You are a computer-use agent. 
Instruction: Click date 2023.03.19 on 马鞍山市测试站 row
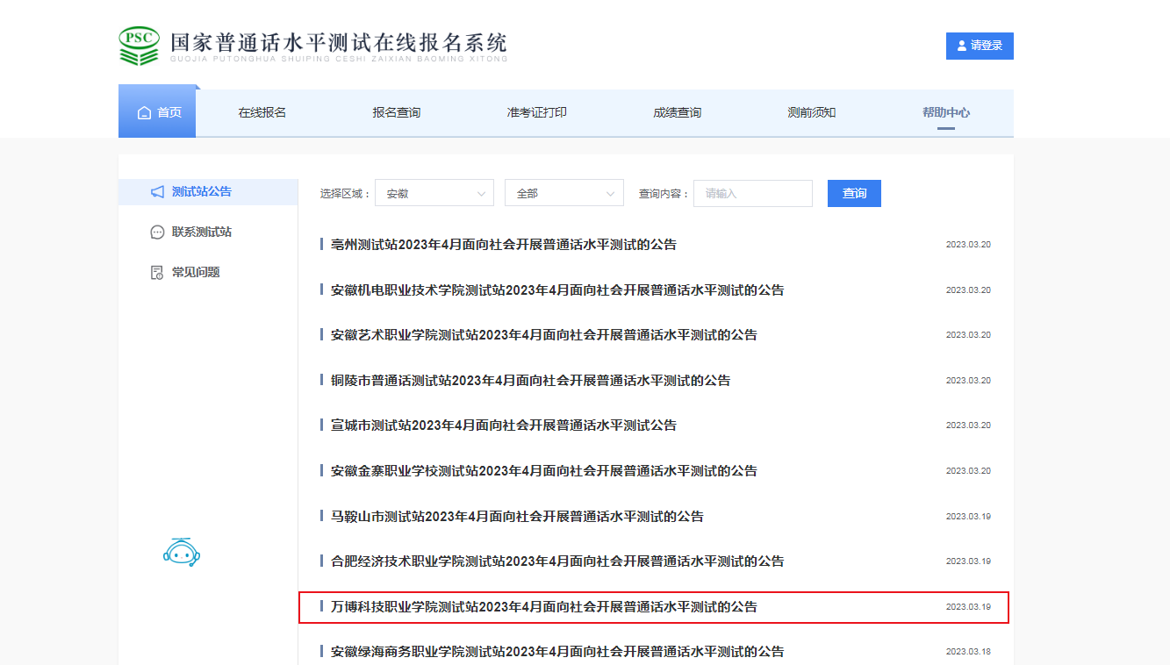coord(968,517)
